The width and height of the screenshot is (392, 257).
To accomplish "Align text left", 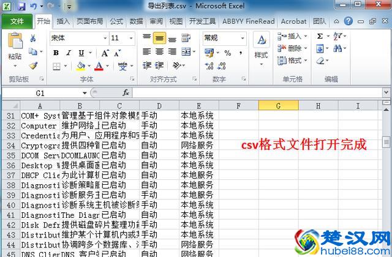I will [x=146, y=51].
